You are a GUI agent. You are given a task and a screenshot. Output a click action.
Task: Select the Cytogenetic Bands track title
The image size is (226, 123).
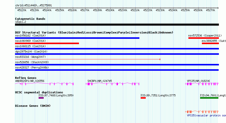click(30, 19)
